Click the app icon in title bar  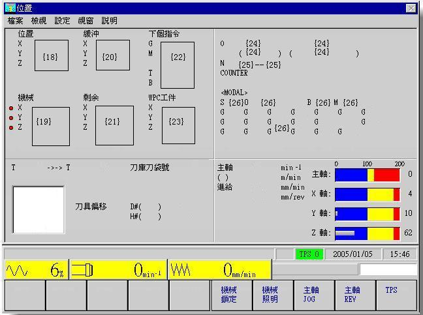pyautogui.click(x=8, y=8)
